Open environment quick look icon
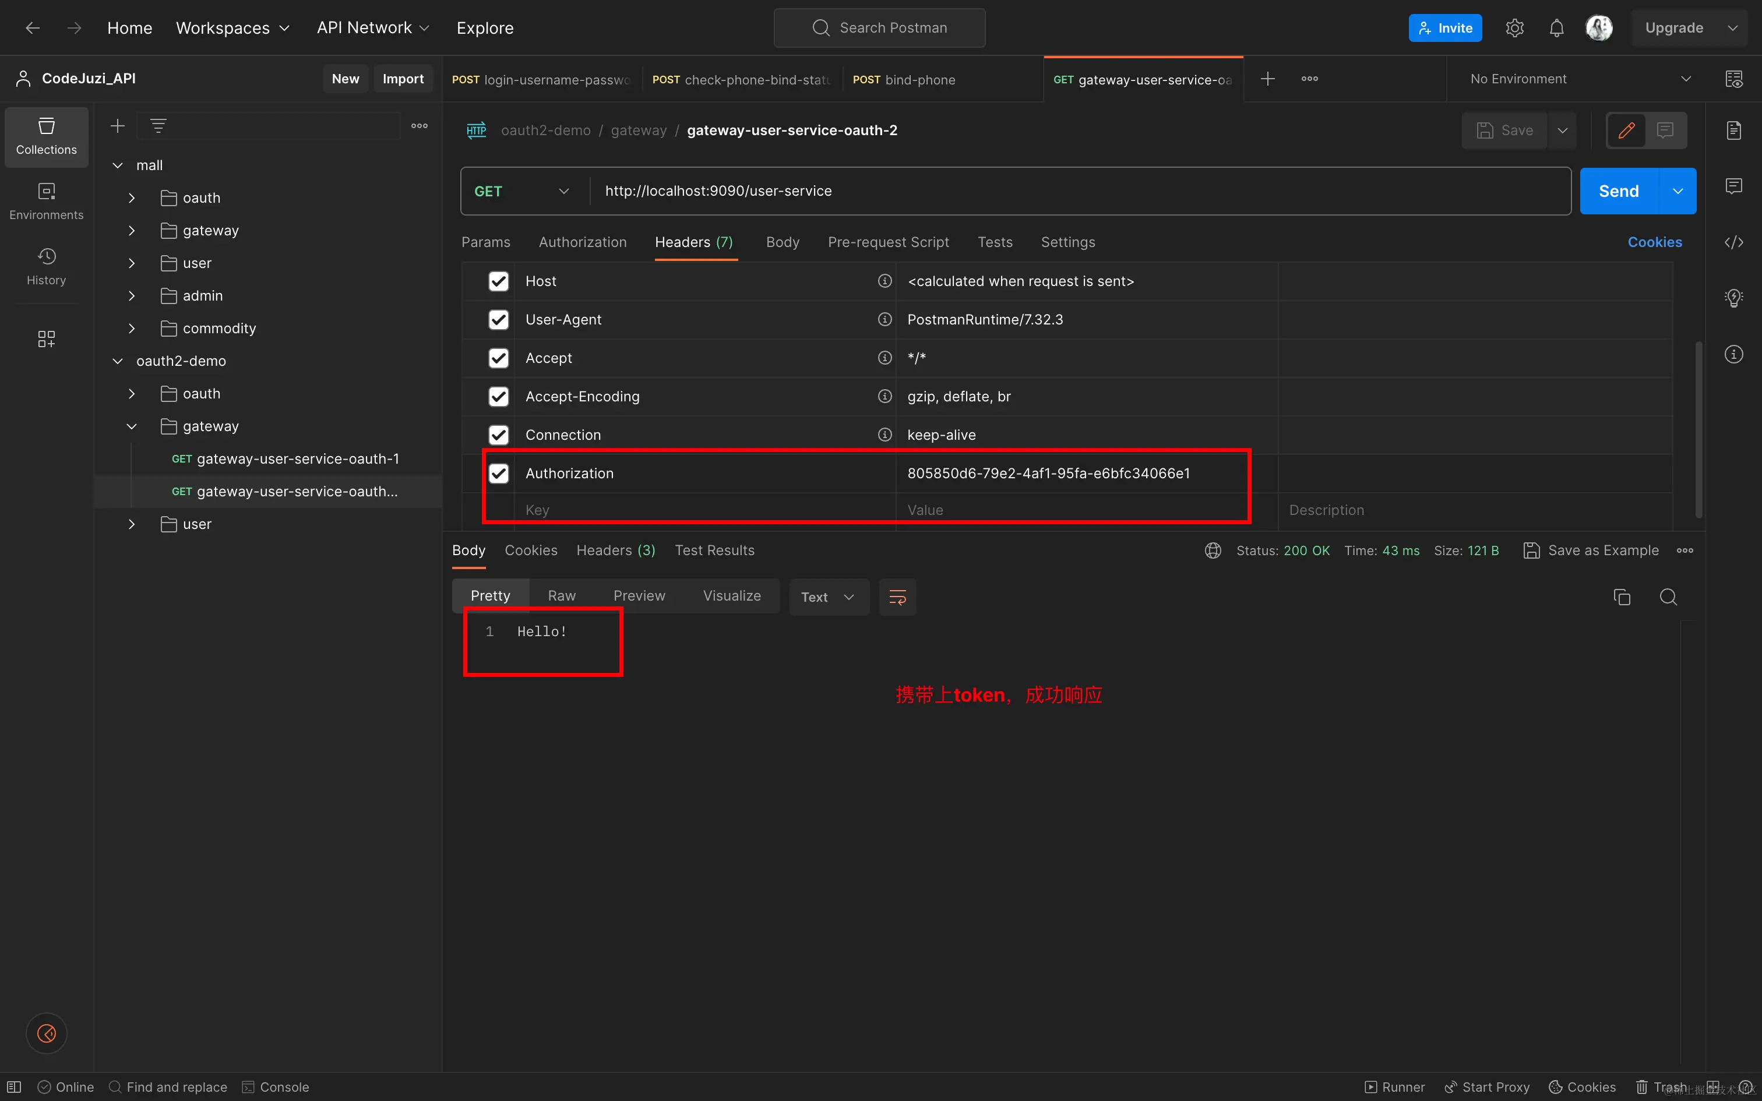 1733,79
